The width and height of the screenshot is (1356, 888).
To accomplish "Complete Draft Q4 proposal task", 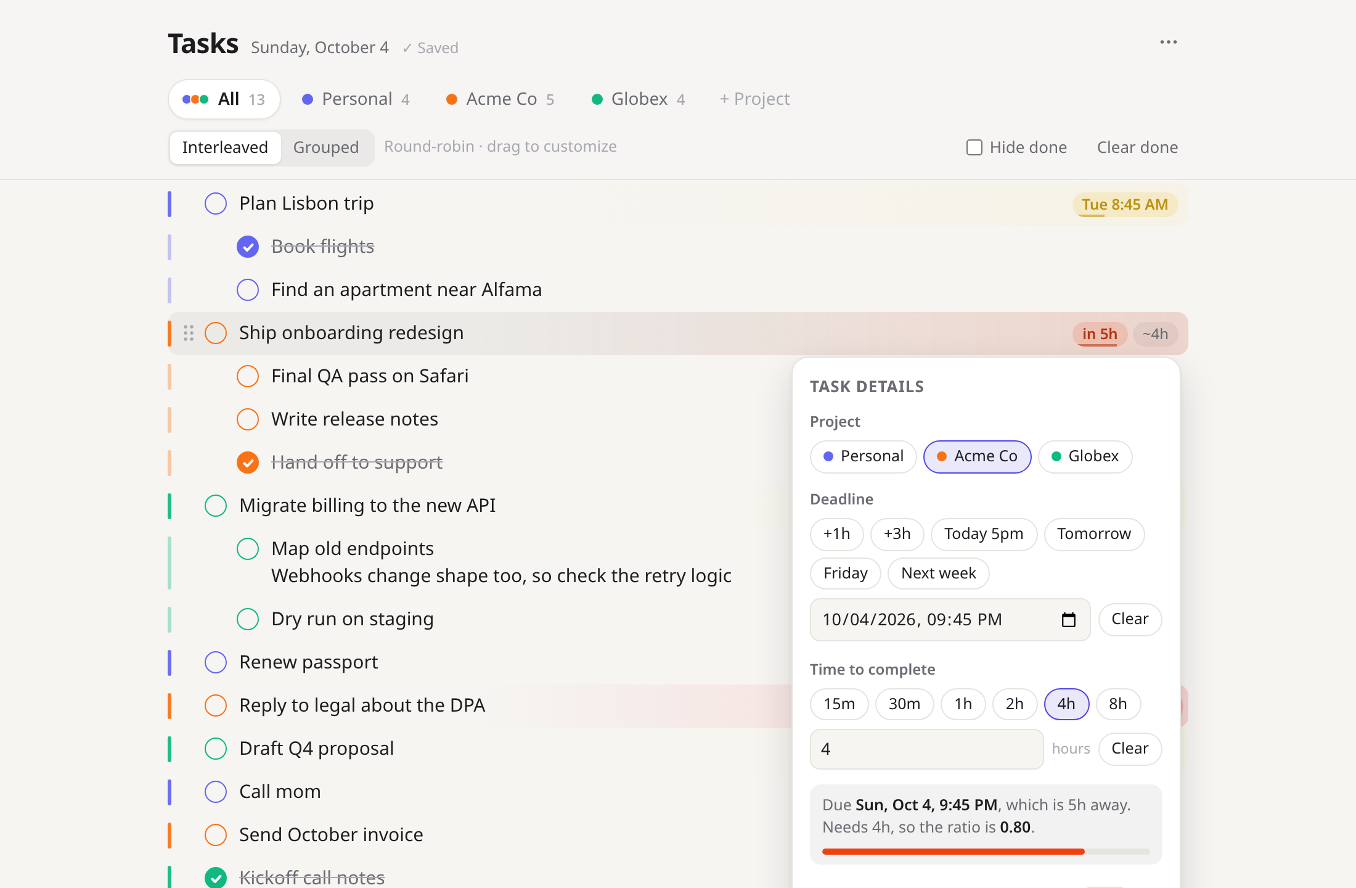I will tap(216, 749).
